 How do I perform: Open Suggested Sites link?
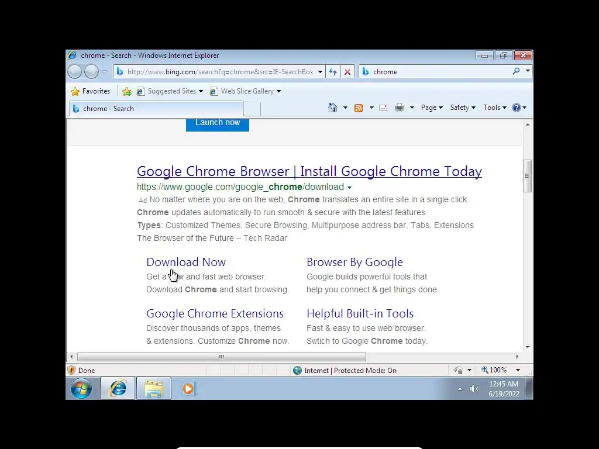[x=172, y=91]
